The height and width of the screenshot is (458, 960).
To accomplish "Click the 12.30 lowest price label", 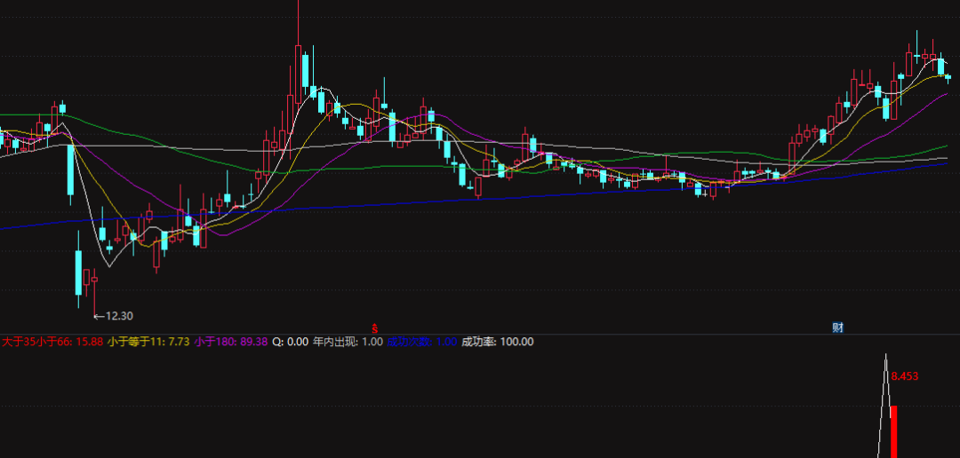I will pyautogui.click(x=119, y=315).
